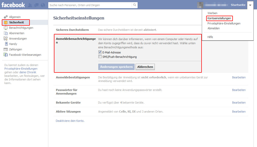
Task: Click the blurred profile picture thumbnail
Action: click(x=200, y=5)
